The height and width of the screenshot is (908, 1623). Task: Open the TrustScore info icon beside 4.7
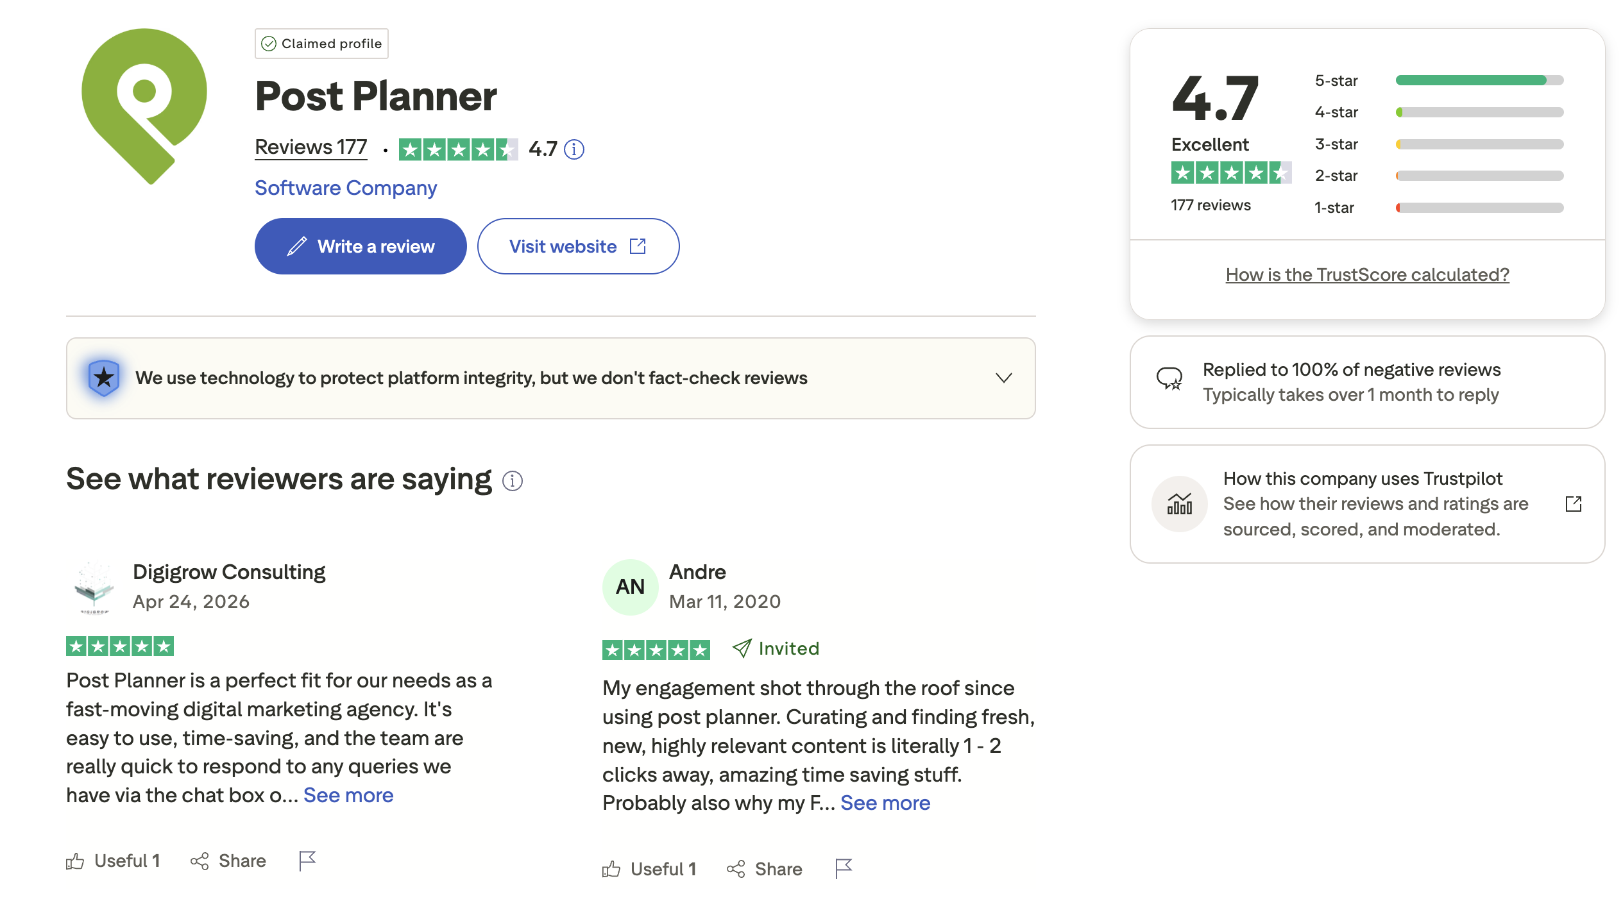574,149
